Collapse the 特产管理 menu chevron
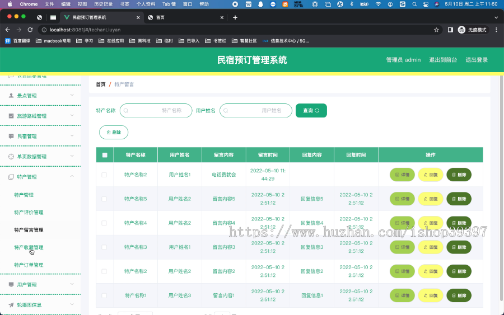Viewport: 504px width, 315px height. [72, 176]
